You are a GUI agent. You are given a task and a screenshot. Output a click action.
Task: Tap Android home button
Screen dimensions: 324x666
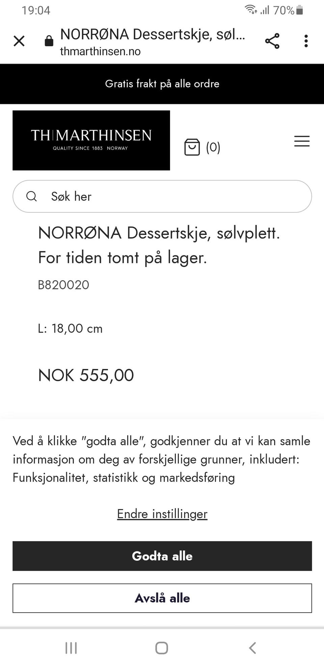[162, 648]
